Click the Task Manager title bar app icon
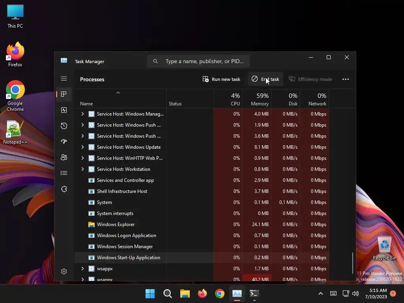Viewport: 404px width, 303px height. (x=64, y=60)
